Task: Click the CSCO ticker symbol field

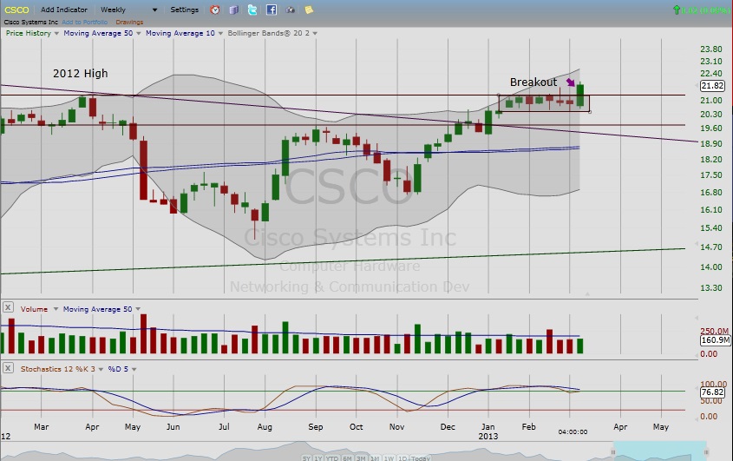Action: (16, 10)
